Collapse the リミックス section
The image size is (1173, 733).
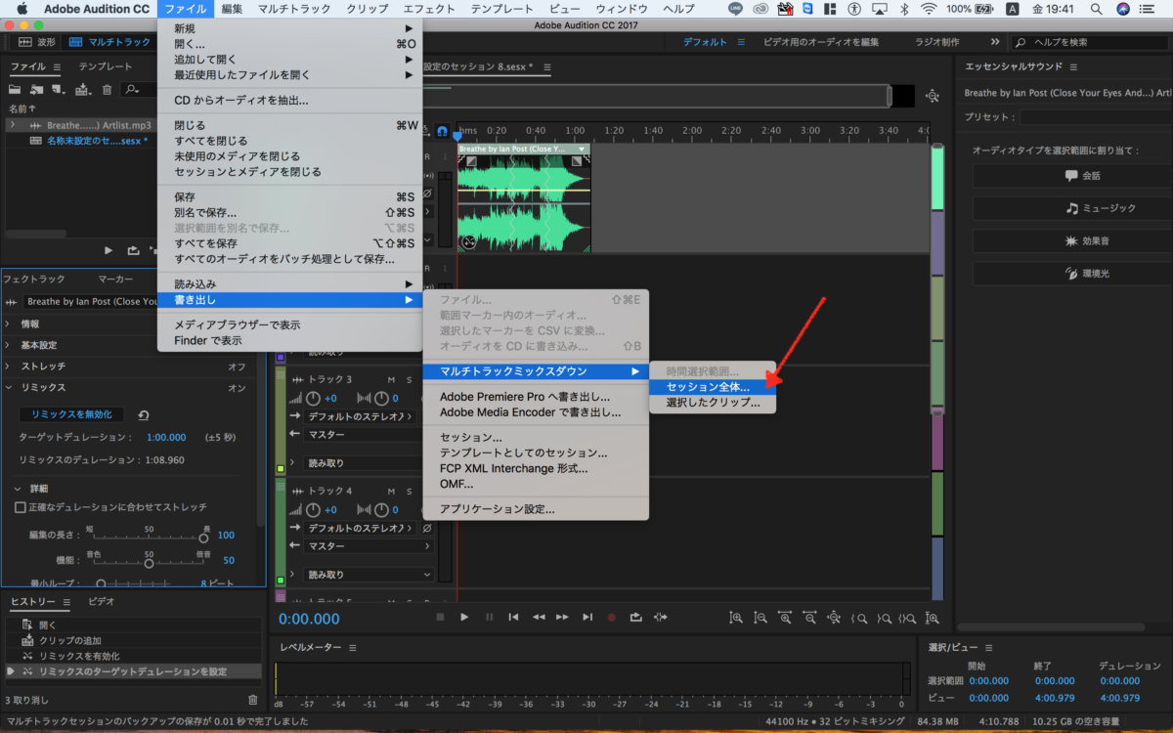tap(8, 388)
